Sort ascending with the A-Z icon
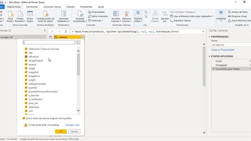This screenshot has height=141, width=251. point(146,12)
